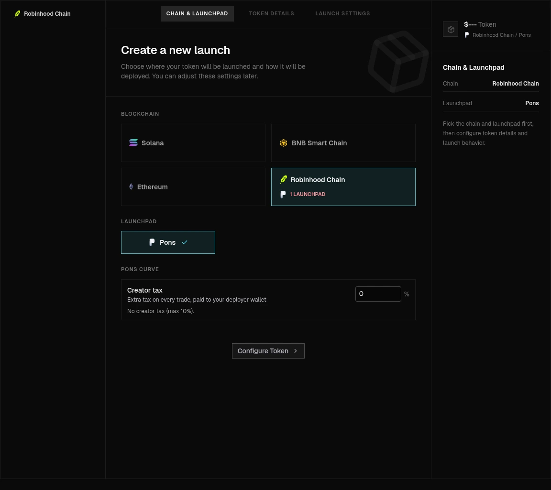Click Robinhood Chain label in the sidebar
This screenshot has width=551, height=490.
[47, 14]
